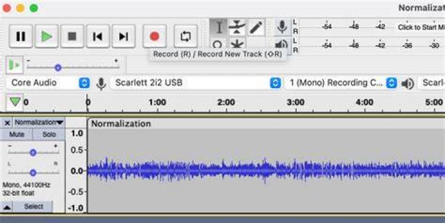Image resolution: width=445 pixels, height=223 pixels.
Task: Toggle the Loop button
Action: point(185,36)
